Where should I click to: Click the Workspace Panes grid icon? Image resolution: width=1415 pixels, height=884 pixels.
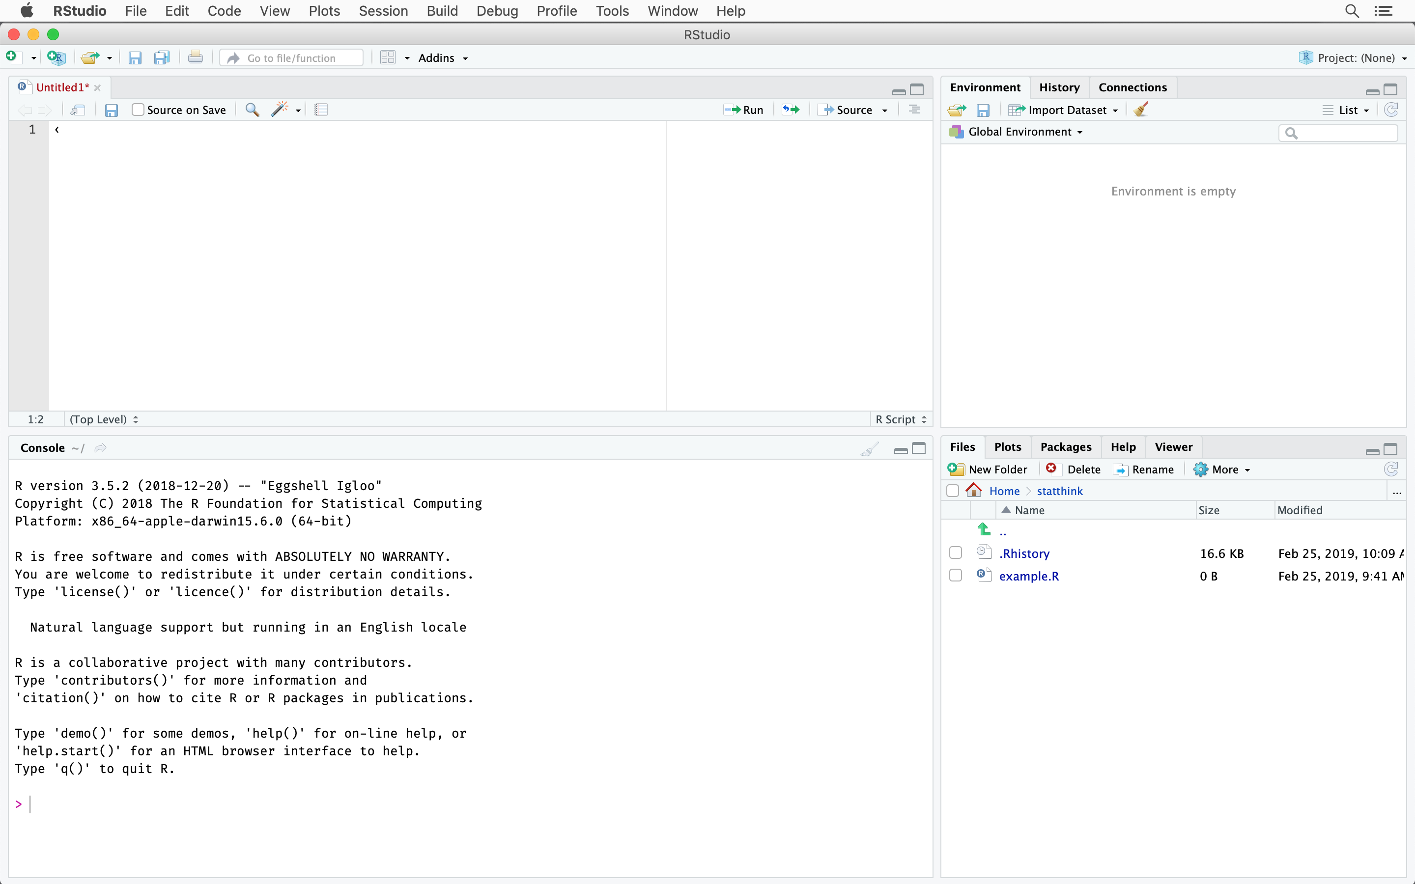388,57
